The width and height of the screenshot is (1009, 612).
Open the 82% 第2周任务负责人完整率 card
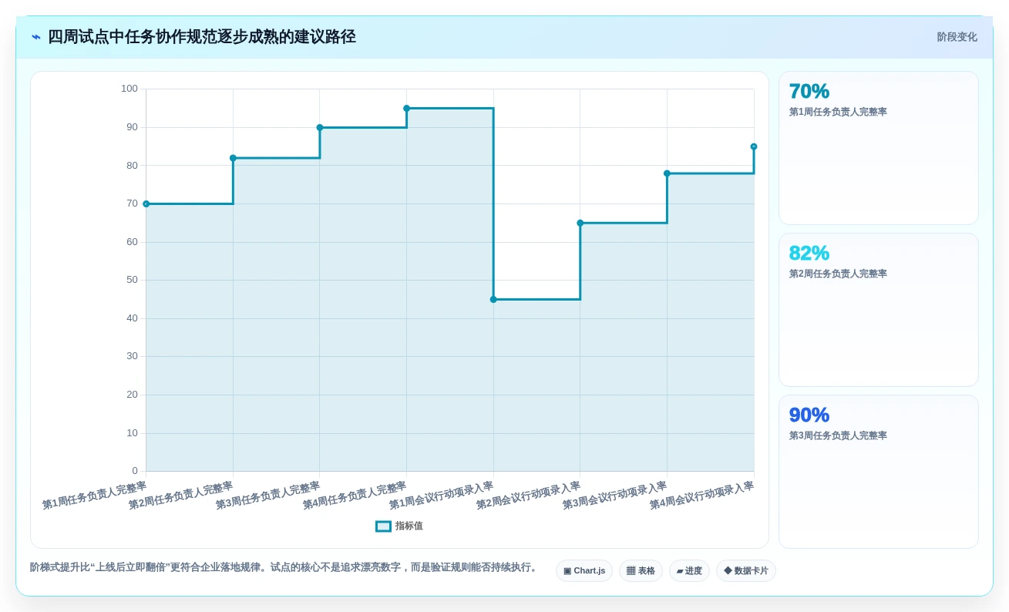point(879,310)
